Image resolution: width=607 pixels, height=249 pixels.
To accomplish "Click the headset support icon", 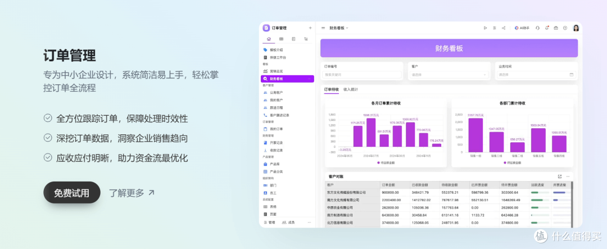I will (538, 28).
